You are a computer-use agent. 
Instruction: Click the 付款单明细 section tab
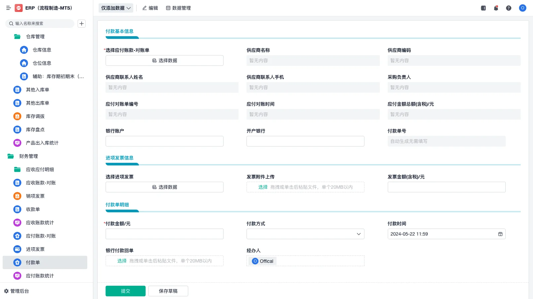click(x=117, y=205)
